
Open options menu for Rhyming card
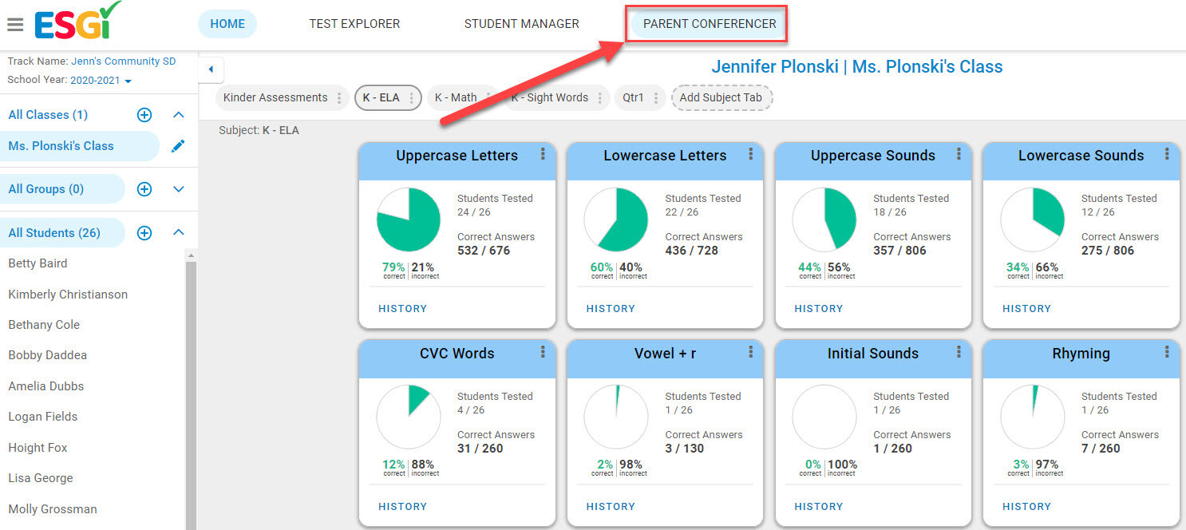coord(1167,352)
